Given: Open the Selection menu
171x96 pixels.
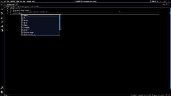Looking at the screenshot, I should [13, 1].
